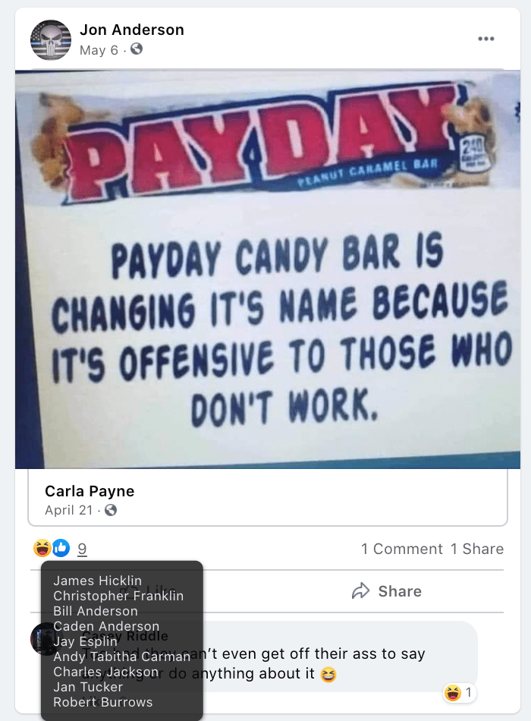View the 1 Share count
This screenshot has height=721, width=531.
point(477,549)
